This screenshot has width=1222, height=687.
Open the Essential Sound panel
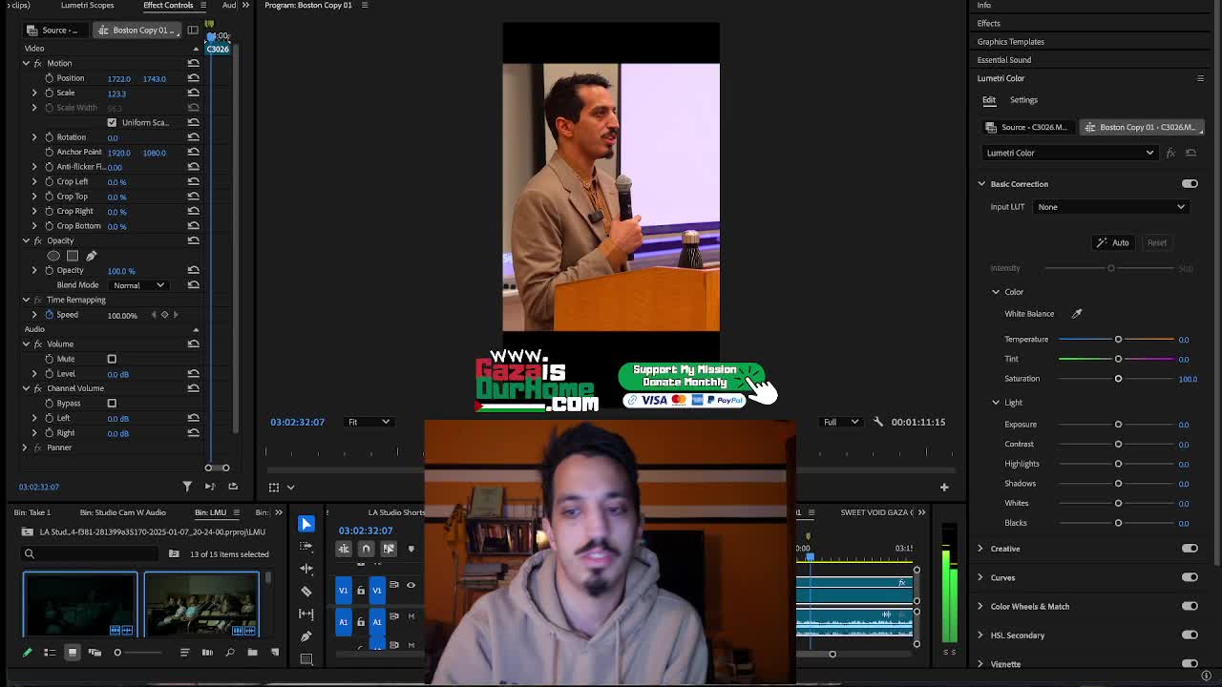(1003, 60)
